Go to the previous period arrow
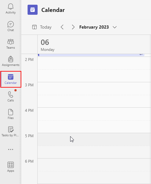The image size is (151, 184). pyautogui.click(x=62, y=27)
